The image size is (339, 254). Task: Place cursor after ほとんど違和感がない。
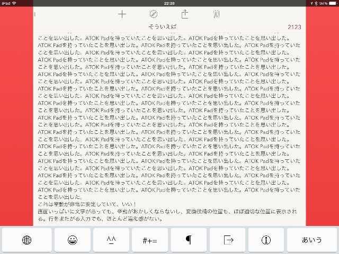(163, 219)
